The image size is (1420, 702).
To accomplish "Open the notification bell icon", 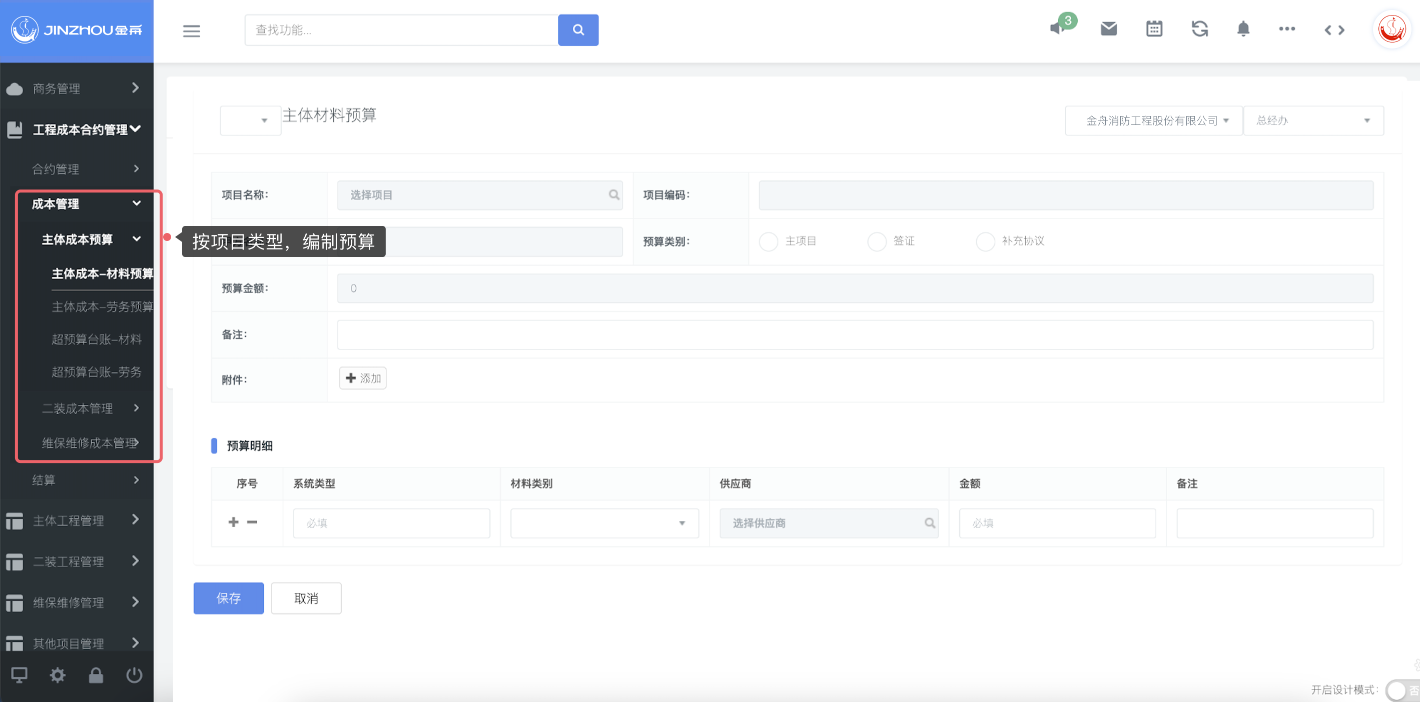I will [1243, 28].
